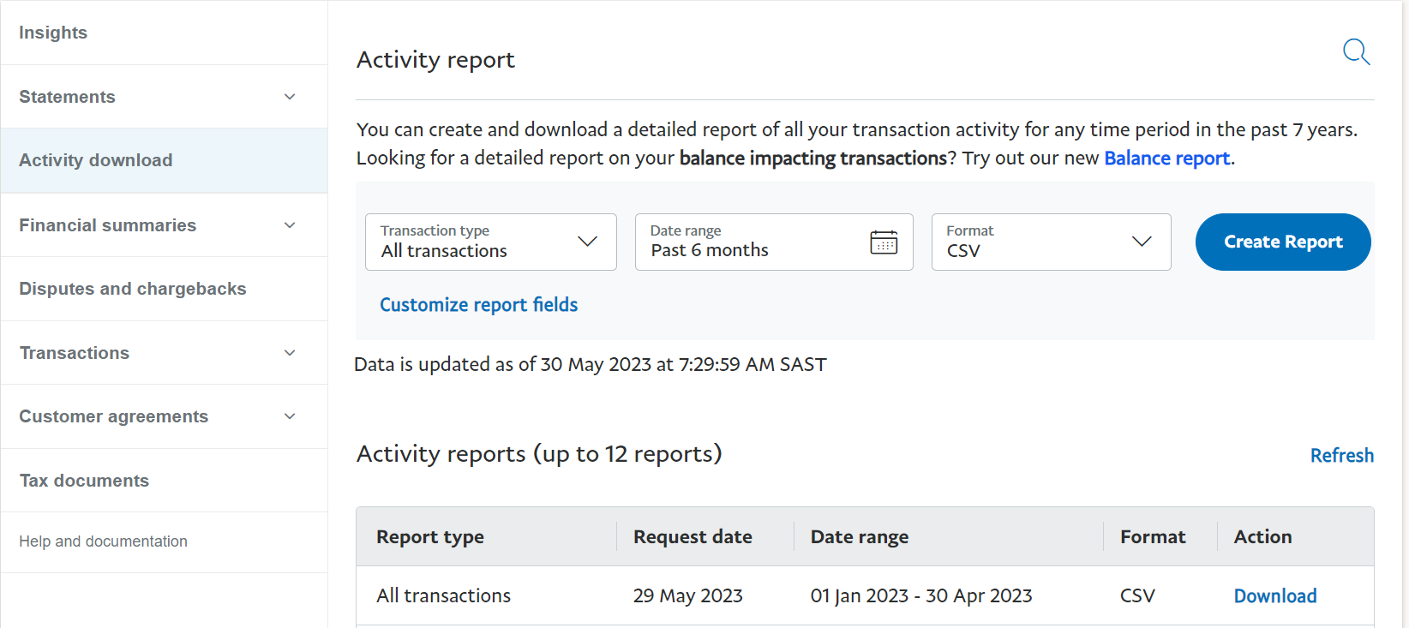Click the search magnifier icon
The width and height of the screenshot is (1409, 628).
[x=1356, y=52]
